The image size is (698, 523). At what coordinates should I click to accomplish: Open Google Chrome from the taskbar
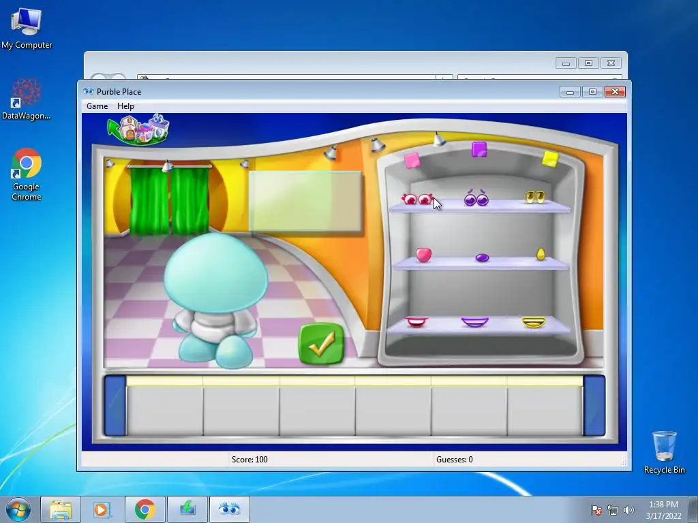[x=145, y=509]
